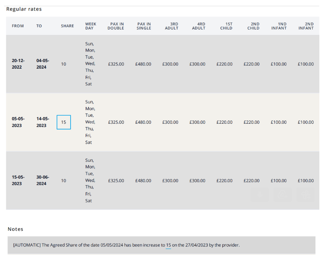Viewport: 324px width, 261px height.
Task: Click the AUTOMATIC Agreed Share note text
Action: point(126,245)
